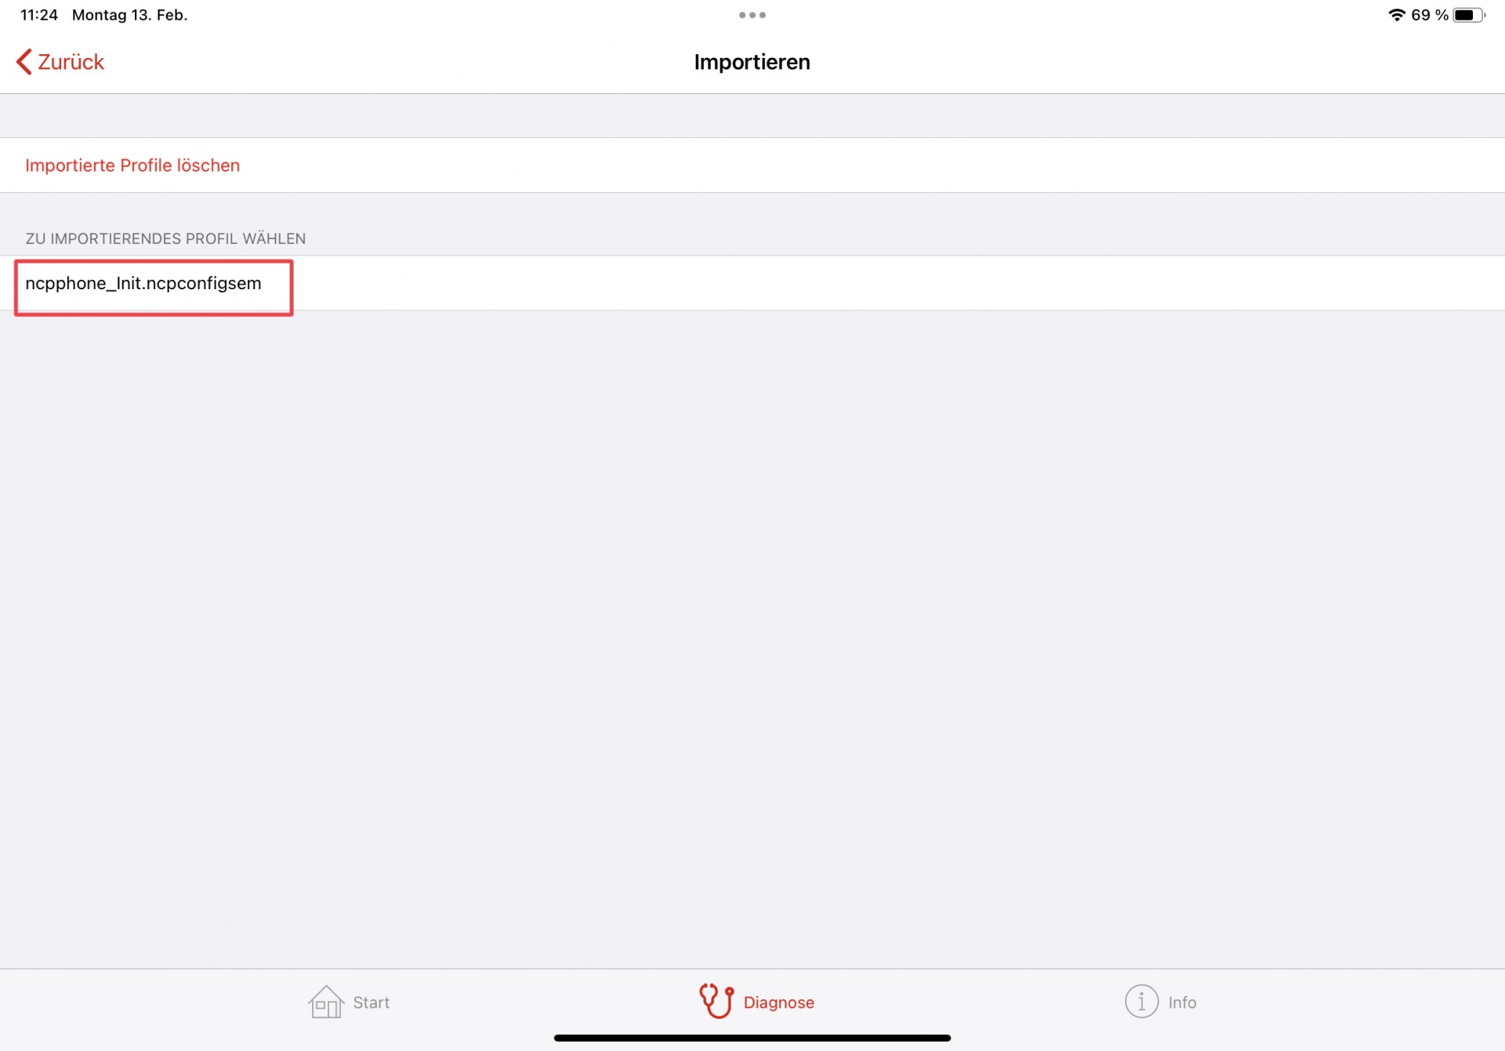Tap the battery icon in status bar
The height and width of the screenshot is (1051, 1505).
click(x=1469, y=15)
